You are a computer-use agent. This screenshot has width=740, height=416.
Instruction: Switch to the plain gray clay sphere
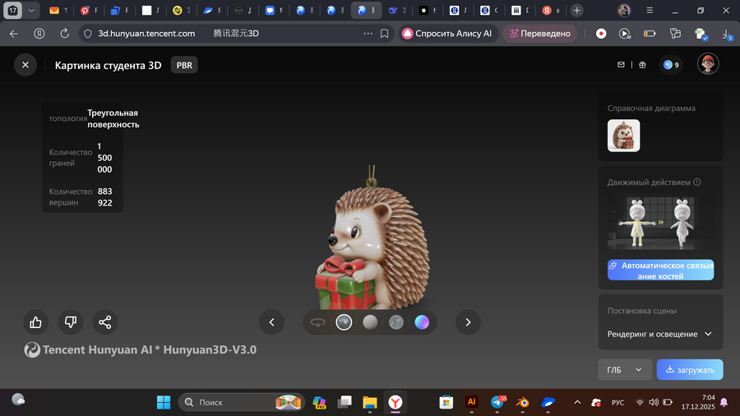[x=370, y=322]
